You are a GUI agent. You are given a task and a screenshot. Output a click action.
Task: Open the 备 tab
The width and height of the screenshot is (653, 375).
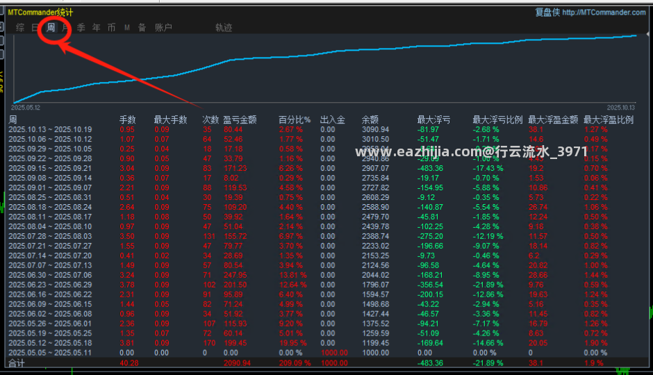pyautogui.click(x=142, y=28)
